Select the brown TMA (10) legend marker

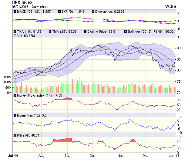15,31
